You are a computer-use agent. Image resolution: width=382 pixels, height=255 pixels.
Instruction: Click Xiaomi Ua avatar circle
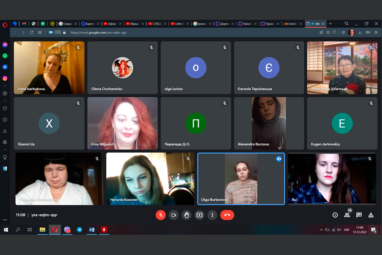tap(49, 123)
